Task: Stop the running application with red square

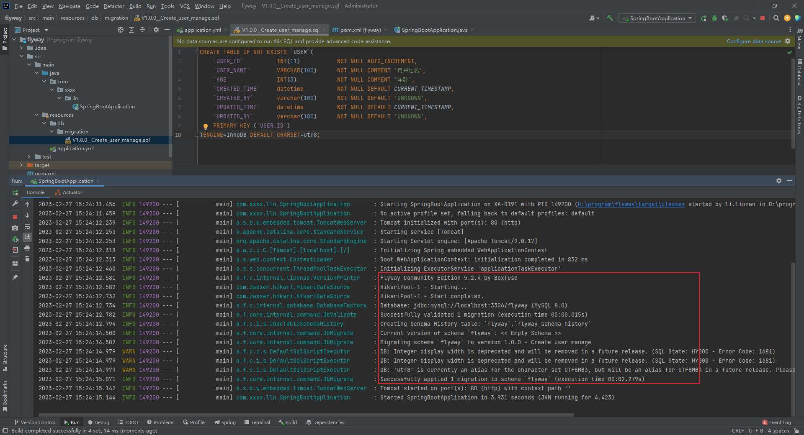Action: point(763,18)
